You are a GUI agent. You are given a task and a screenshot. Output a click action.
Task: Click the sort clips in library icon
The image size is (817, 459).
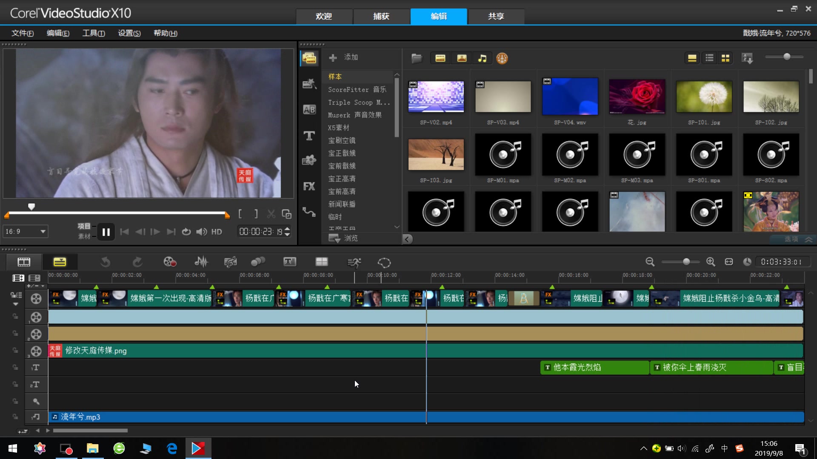point(747,58)
